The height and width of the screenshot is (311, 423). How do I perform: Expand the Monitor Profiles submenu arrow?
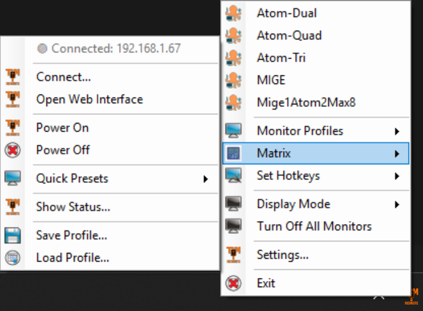(397, 132)
